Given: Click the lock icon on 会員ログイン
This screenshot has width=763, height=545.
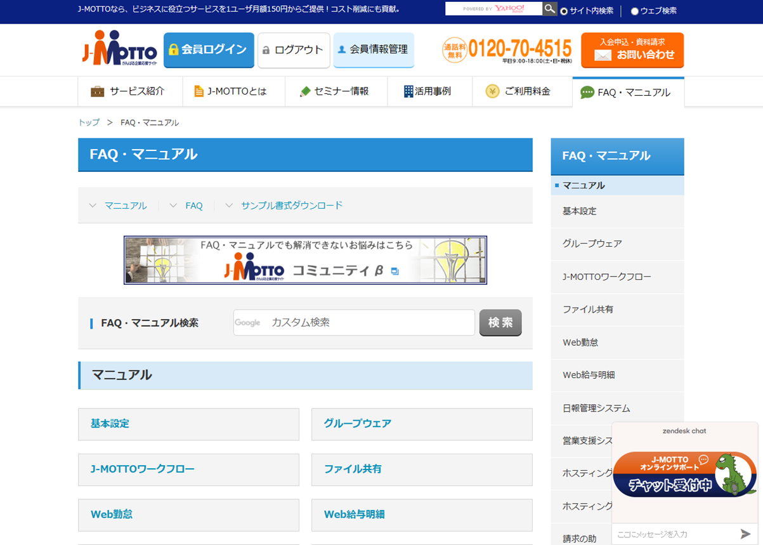Looking at the screenshot, I should 174,50.
